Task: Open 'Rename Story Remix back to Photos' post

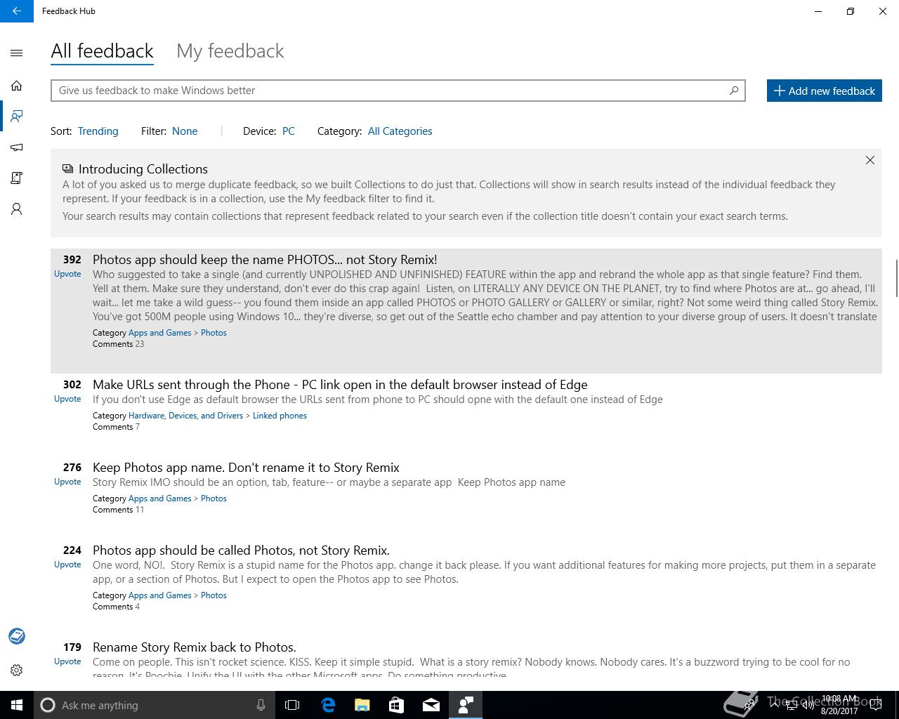Action: [195, 647]
